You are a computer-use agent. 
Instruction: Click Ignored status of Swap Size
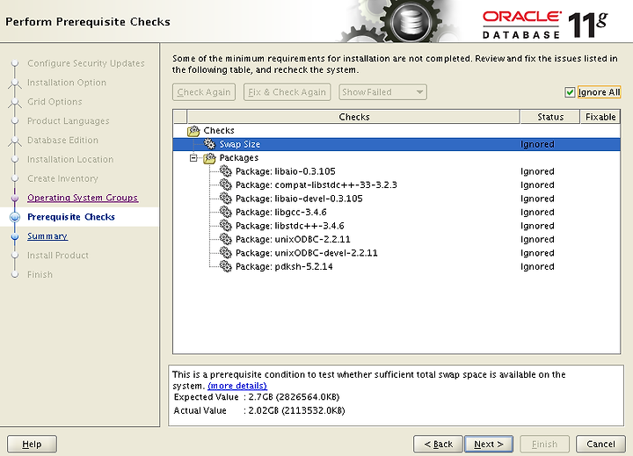tap(537, 144)
